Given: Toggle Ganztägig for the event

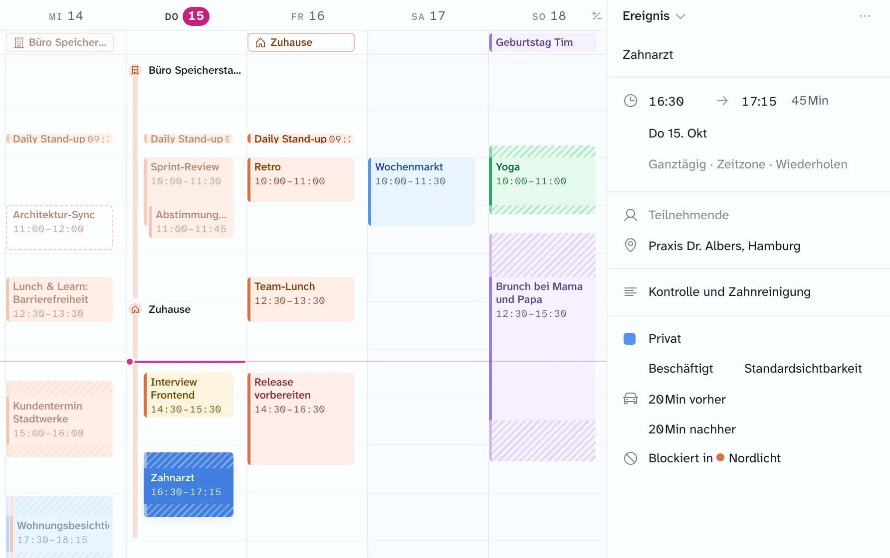Looking at the screenshot, I should point(677,164).
